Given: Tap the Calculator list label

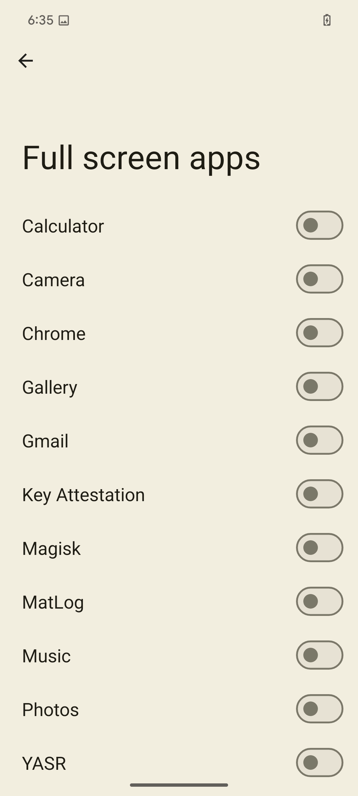Looking at the screenshot, I should tap(63, 226).
